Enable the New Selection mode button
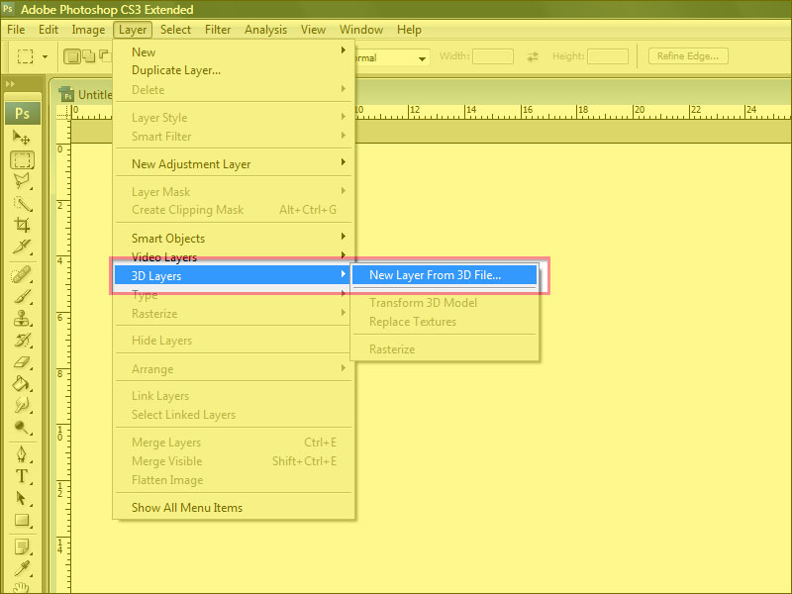This screenshot has width=792, height=594. (73, 57)
